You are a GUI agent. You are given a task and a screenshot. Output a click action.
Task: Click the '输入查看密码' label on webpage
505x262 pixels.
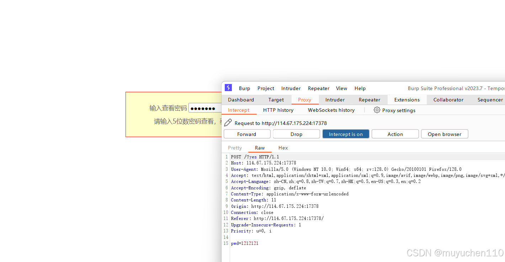point(168,108)
